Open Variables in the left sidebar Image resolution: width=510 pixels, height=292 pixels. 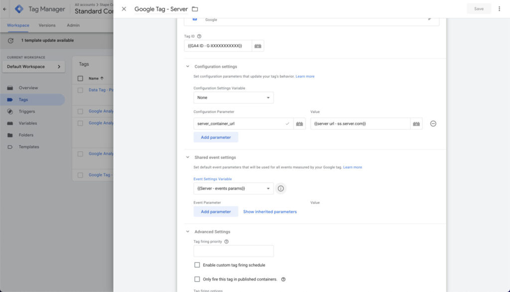point(28,123)
